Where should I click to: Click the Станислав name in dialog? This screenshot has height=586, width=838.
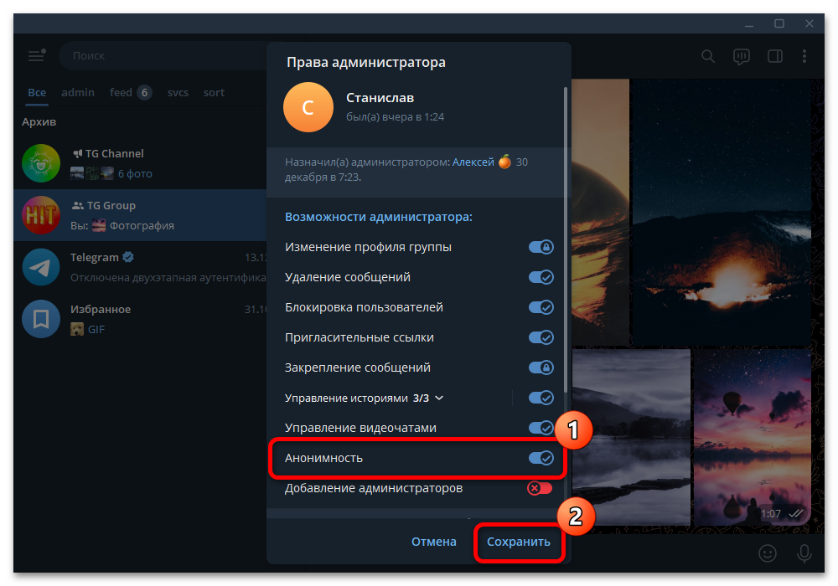click(x=380, y=98)
